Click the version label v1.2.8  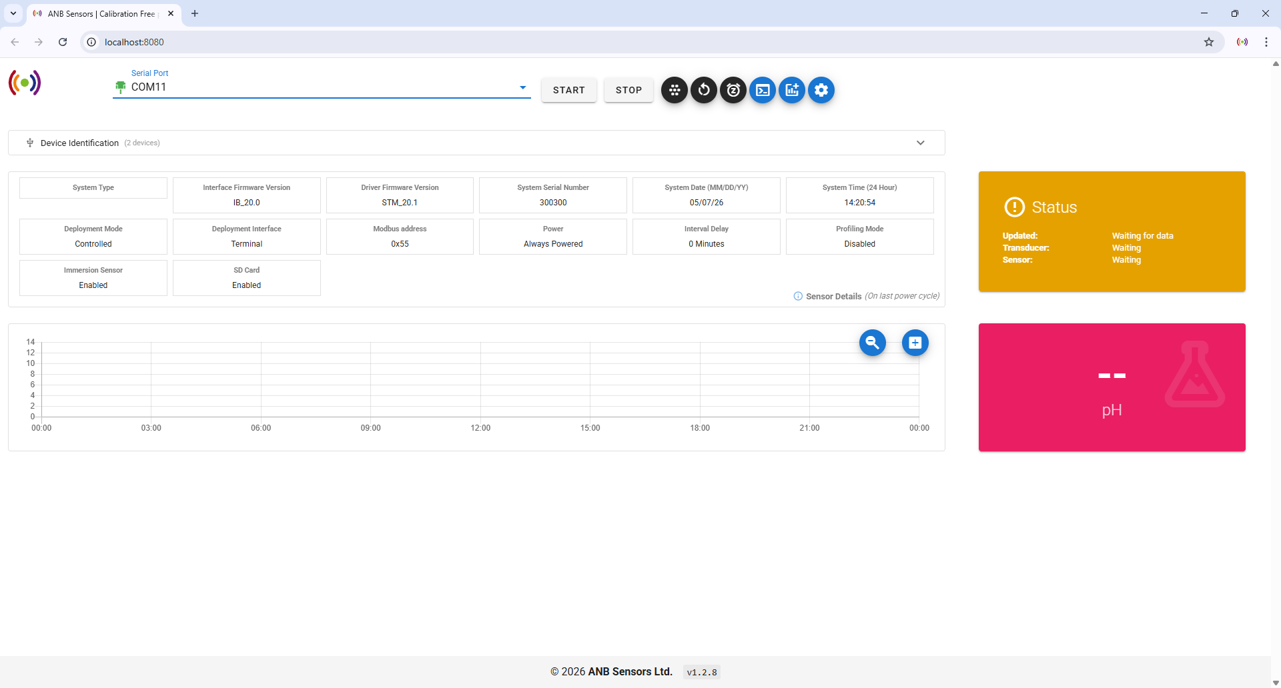tap(702, 672)
